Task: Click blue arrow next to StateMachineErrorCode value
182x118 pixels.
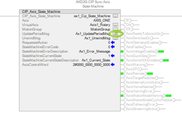Action: tap(113, 47)
